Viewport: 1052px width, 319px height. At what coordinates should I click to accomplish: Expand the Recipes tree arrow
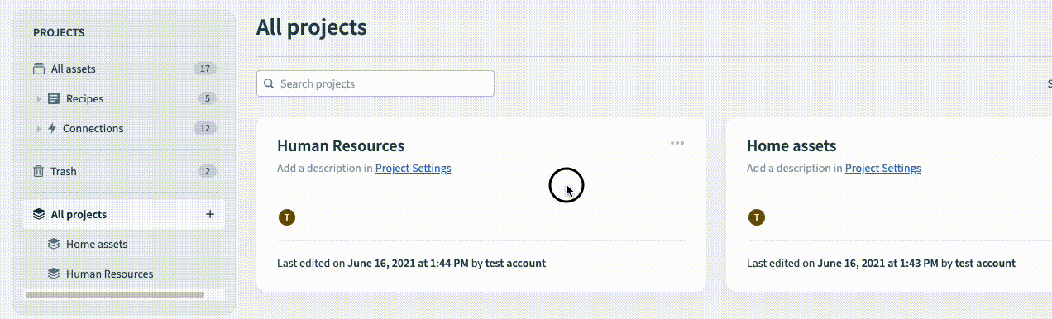[39, 99]
